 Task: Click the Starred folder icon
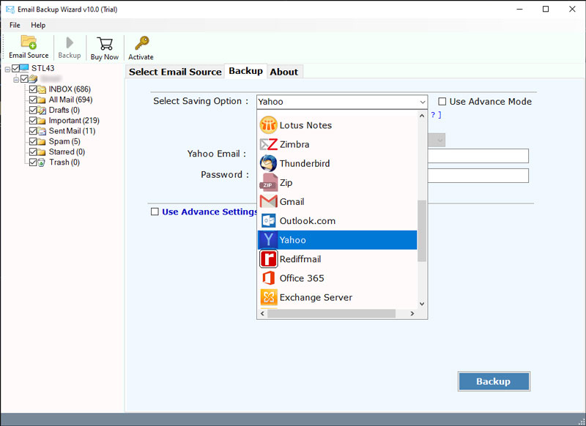click(x=42, y=152)
